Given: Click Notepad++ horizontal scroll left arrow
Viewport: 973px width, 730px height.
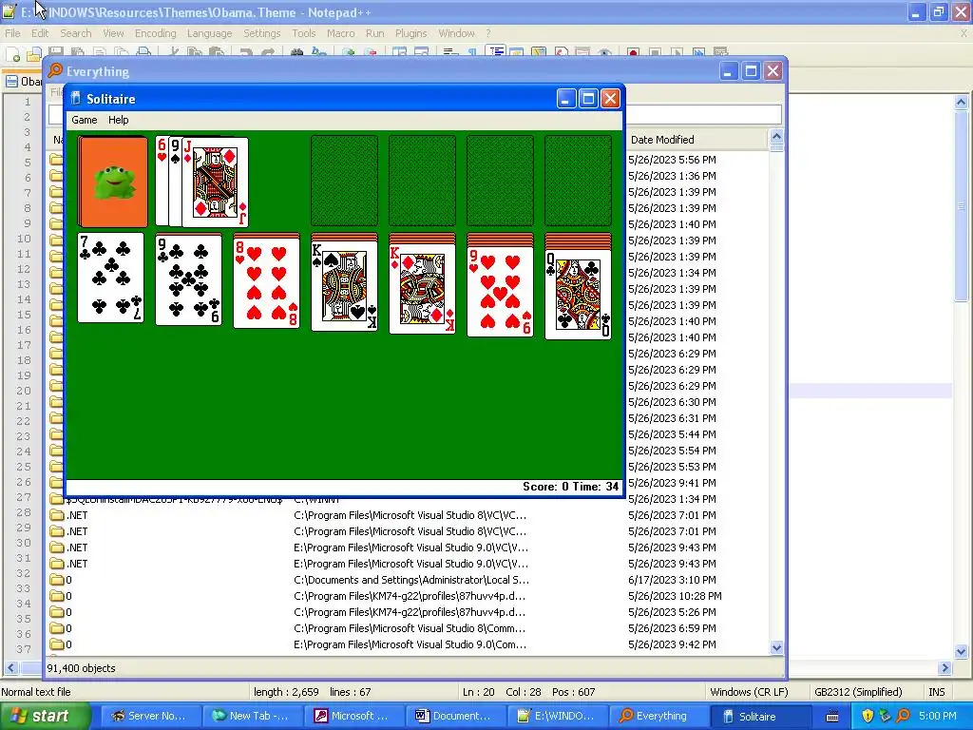Looking at the screenshot, I should [10, 668].
